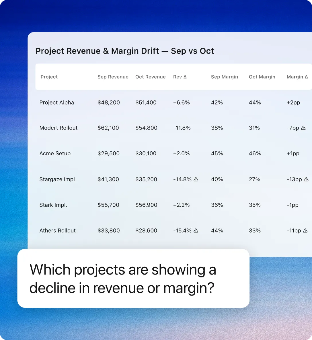Click the 46% Oct margin cell
Image resolution: width=312 pixels, height=340 pixels.
click(255, 153)
